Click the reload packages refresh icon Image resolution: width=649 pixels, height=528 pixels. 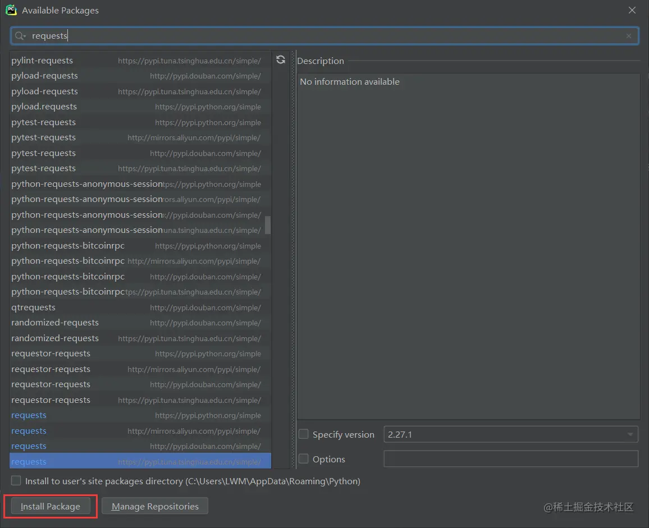(281, 59)
